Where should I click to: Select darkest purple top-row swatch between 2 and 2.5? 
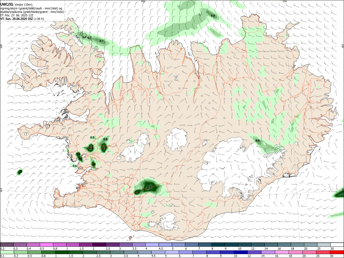99,245
